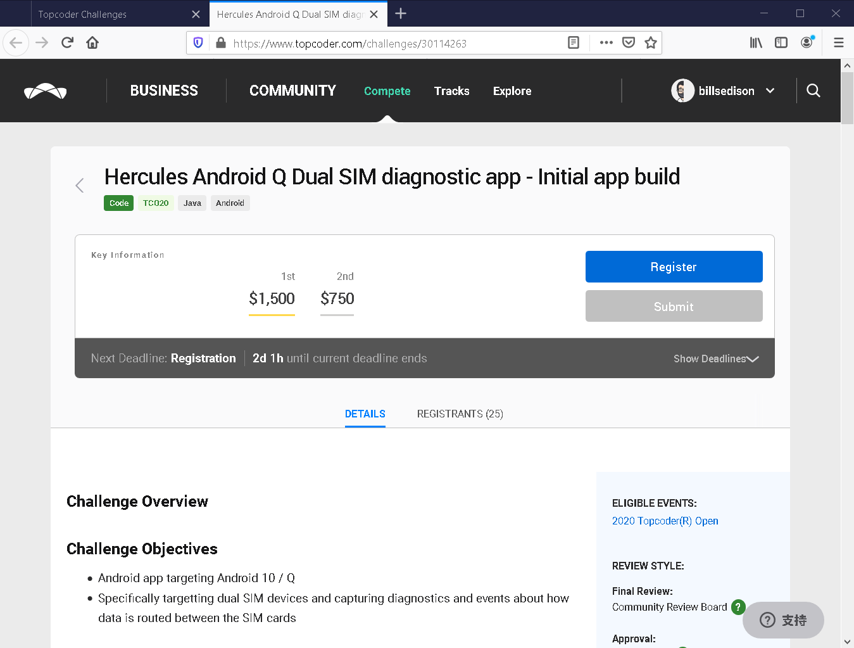This screenshot has height=648, width=854.
Task: Open the BUSINESS section
Action: pyautogui.click(x=164, y=91)
